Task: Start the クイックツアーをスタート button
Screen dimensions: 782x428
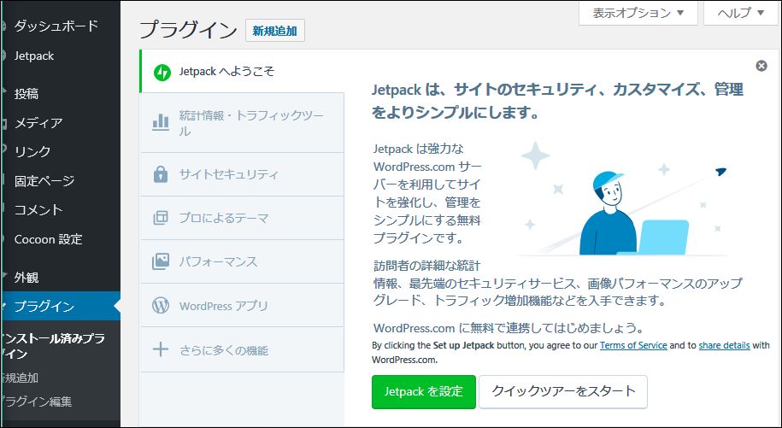Action: point(563,391)
